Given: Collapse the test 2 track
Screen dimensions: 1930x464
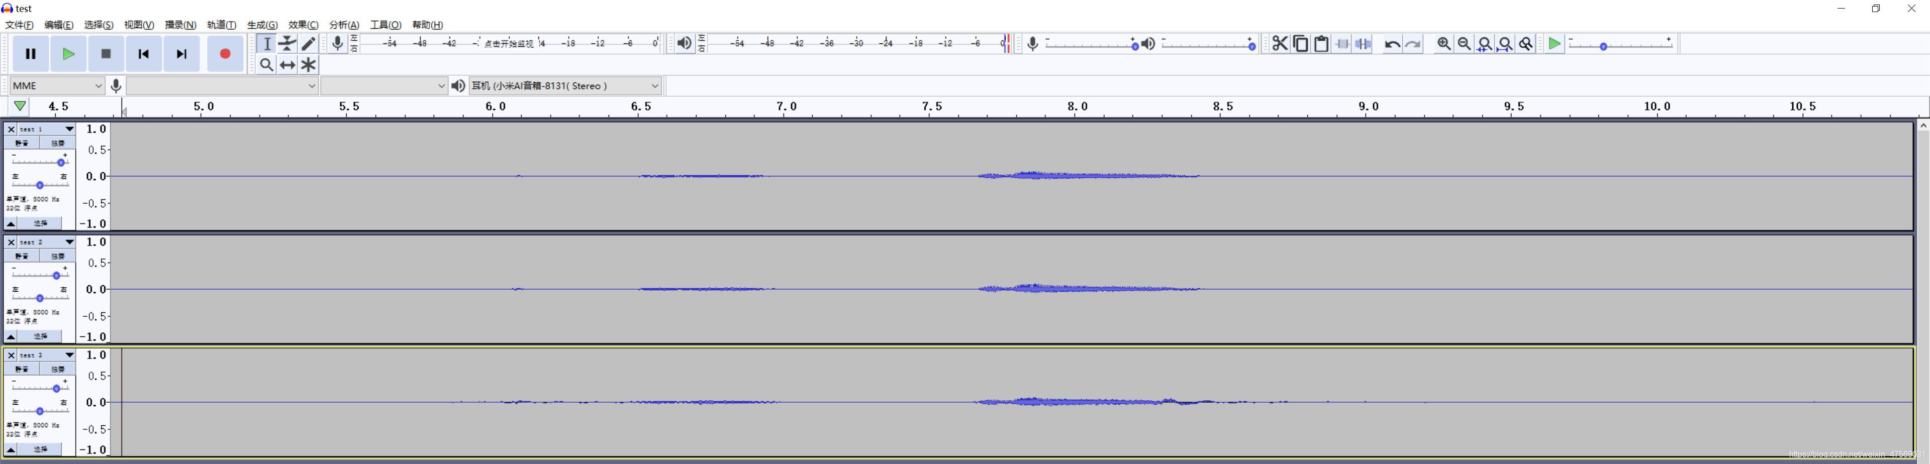Looking at the screenshot, I should [11, 336].
